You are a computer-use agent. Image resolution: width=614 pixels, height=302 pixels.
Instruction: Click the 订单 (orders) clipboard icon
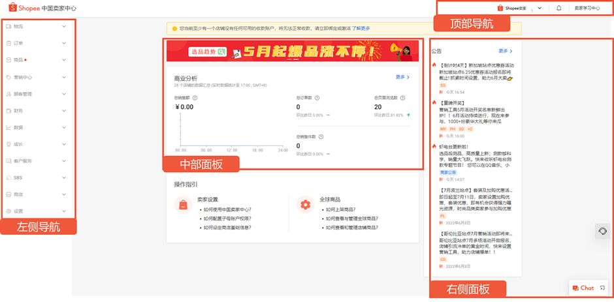click(8, 44)
